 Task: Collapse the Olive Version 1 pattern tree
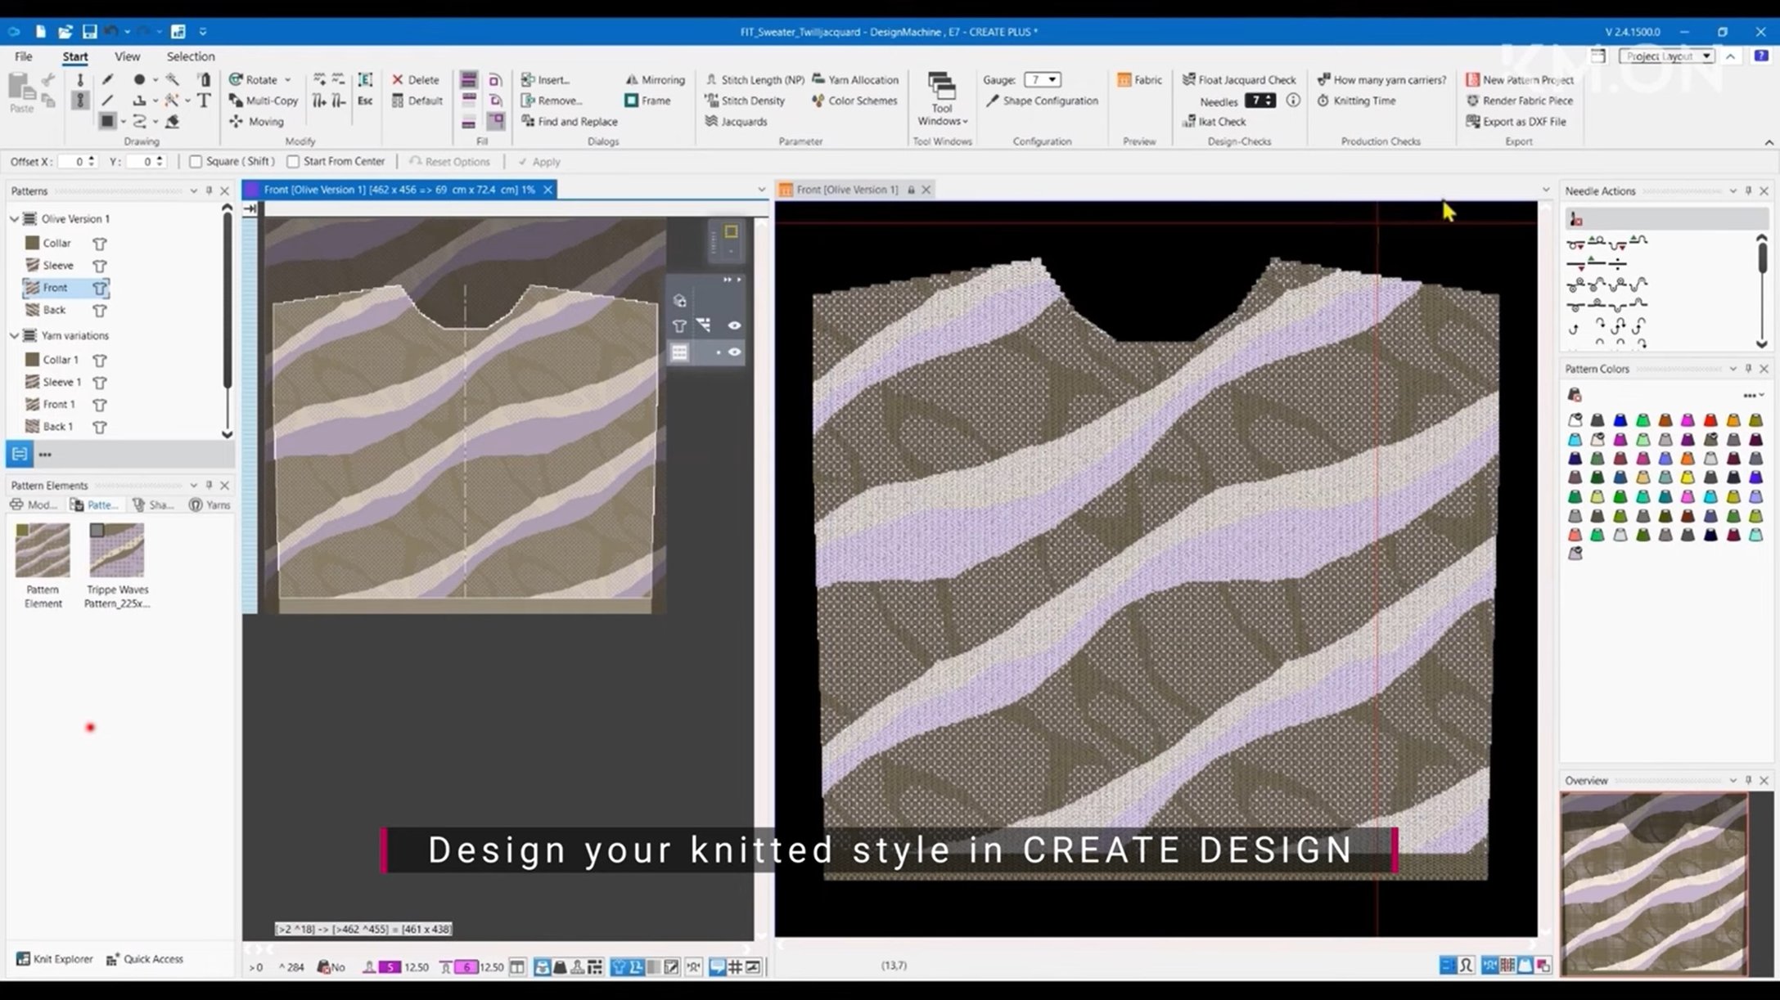pos(14,218)
